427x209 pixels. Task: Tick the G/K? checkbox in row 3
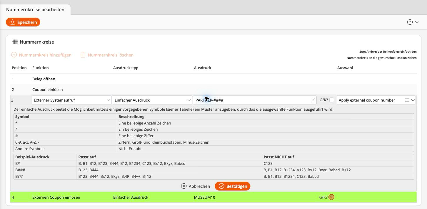332,100
